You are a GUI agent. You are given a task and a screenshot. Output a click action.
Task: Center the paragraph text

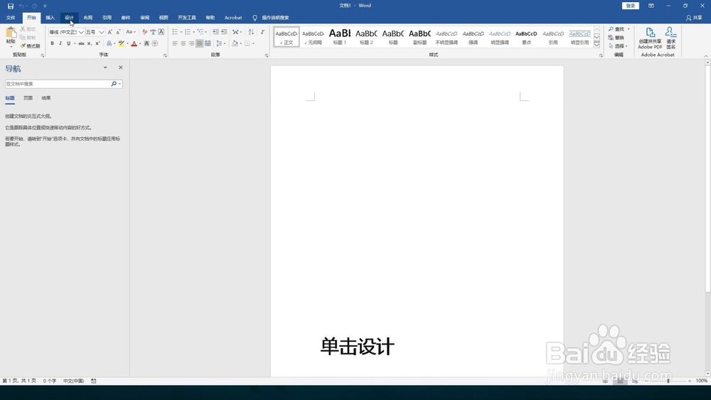pyautogui.click(x=183, y=43)
